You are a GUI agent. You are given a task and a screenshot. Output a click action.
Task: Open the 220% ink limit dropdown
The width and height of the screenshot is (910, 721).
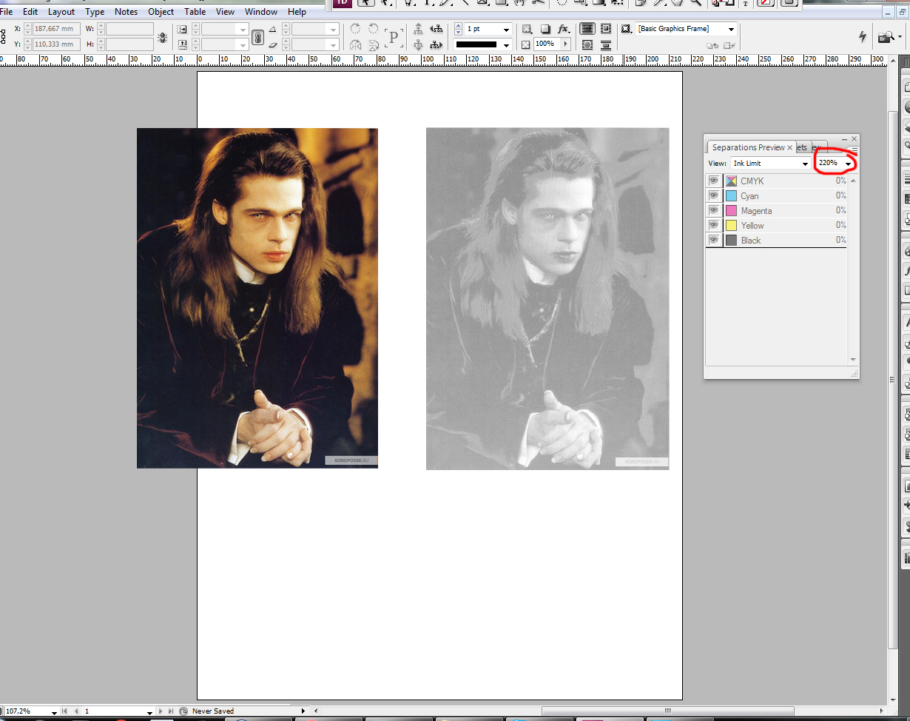point(849,163)
